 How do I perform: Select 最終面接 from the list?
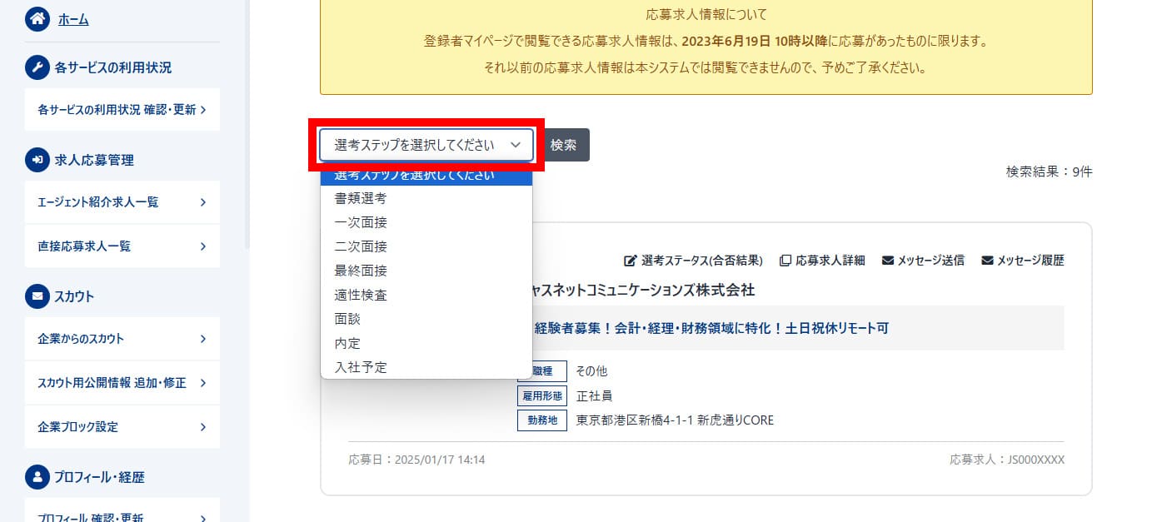tap(426, 271)
